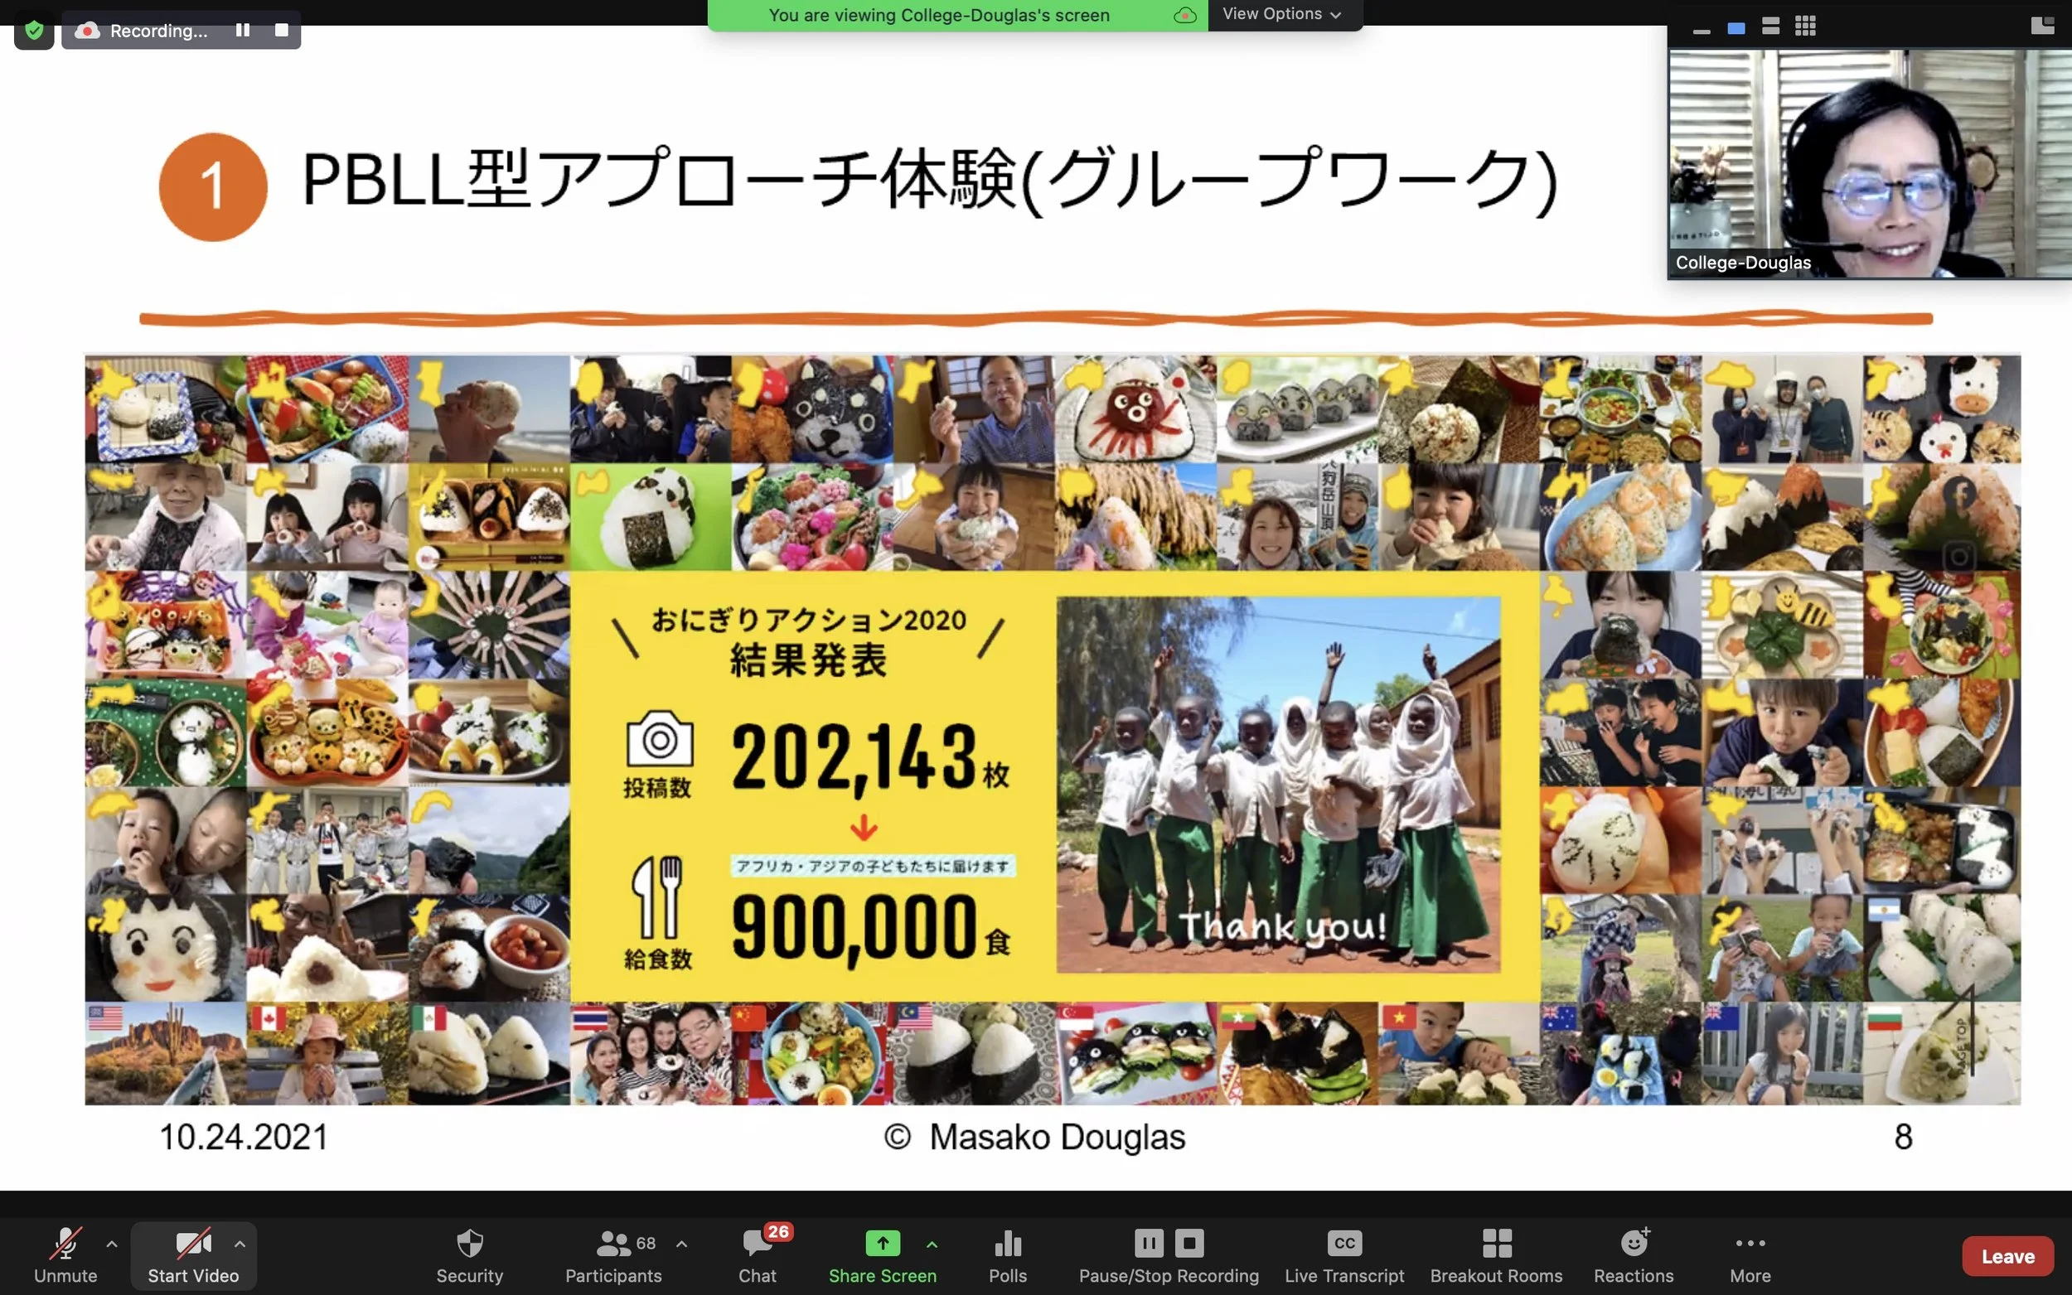Toggle Start Video on
This screenshot has height=1295, width=2072.
pyautogui.click(x=193, y=1254)
